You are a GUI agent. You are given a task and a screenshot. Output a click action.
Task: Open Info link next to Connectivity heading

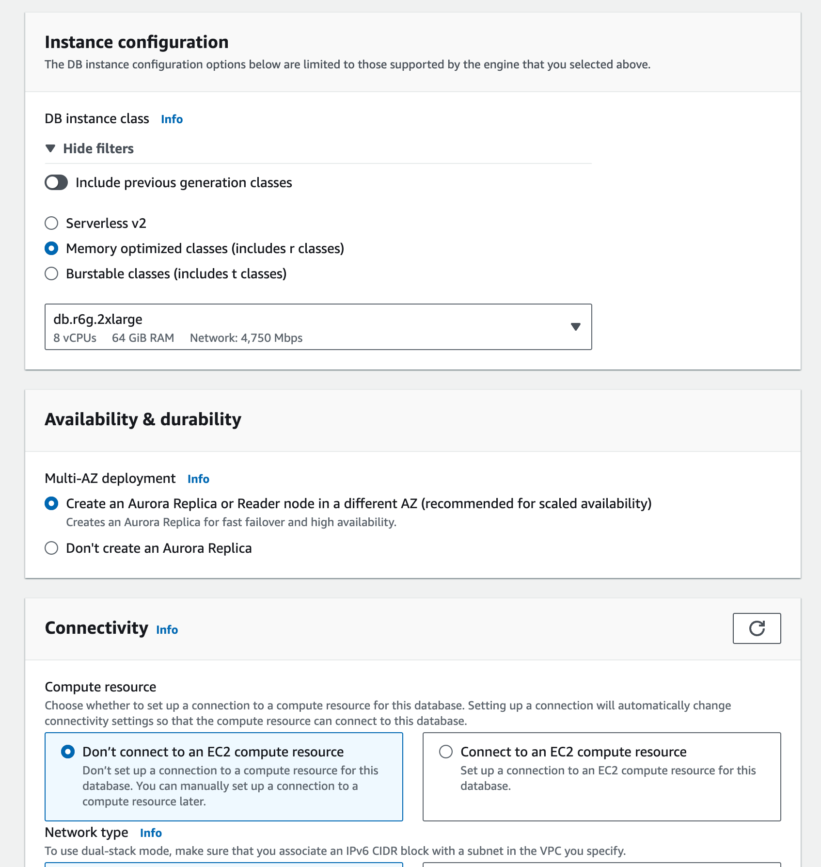click(167, 630)
